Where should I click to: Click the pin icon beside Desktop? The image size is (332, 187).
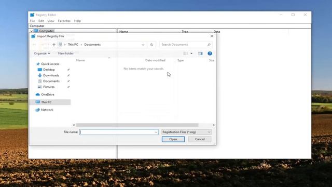click(68, 70)
